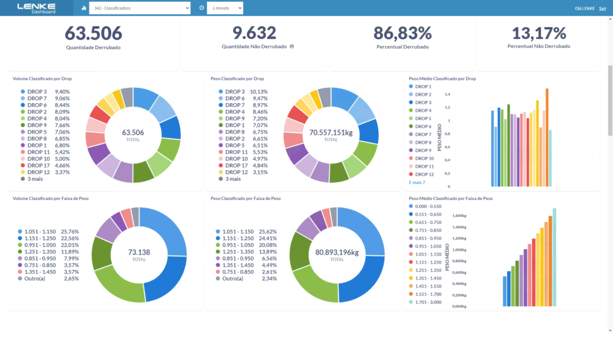This screenshot has height=345, width=613.
Task: Click the tallest orange bar in Peso Médio por Drop
Action: click(547, 137)
